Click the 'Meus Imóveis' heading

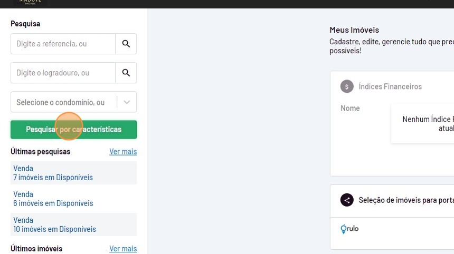click(x=354, y=30)
